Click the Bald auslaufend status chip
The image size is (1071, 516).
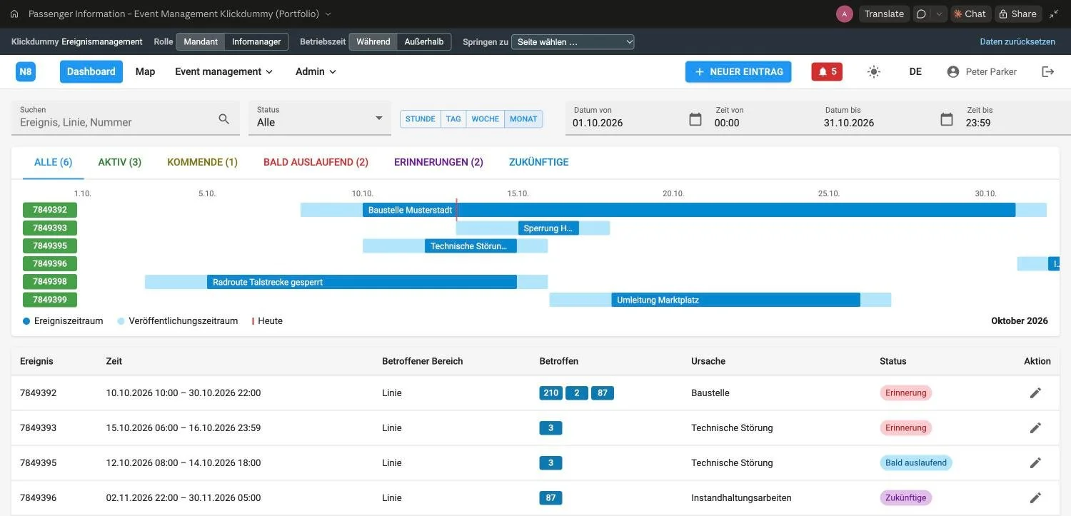pos(916,462)
